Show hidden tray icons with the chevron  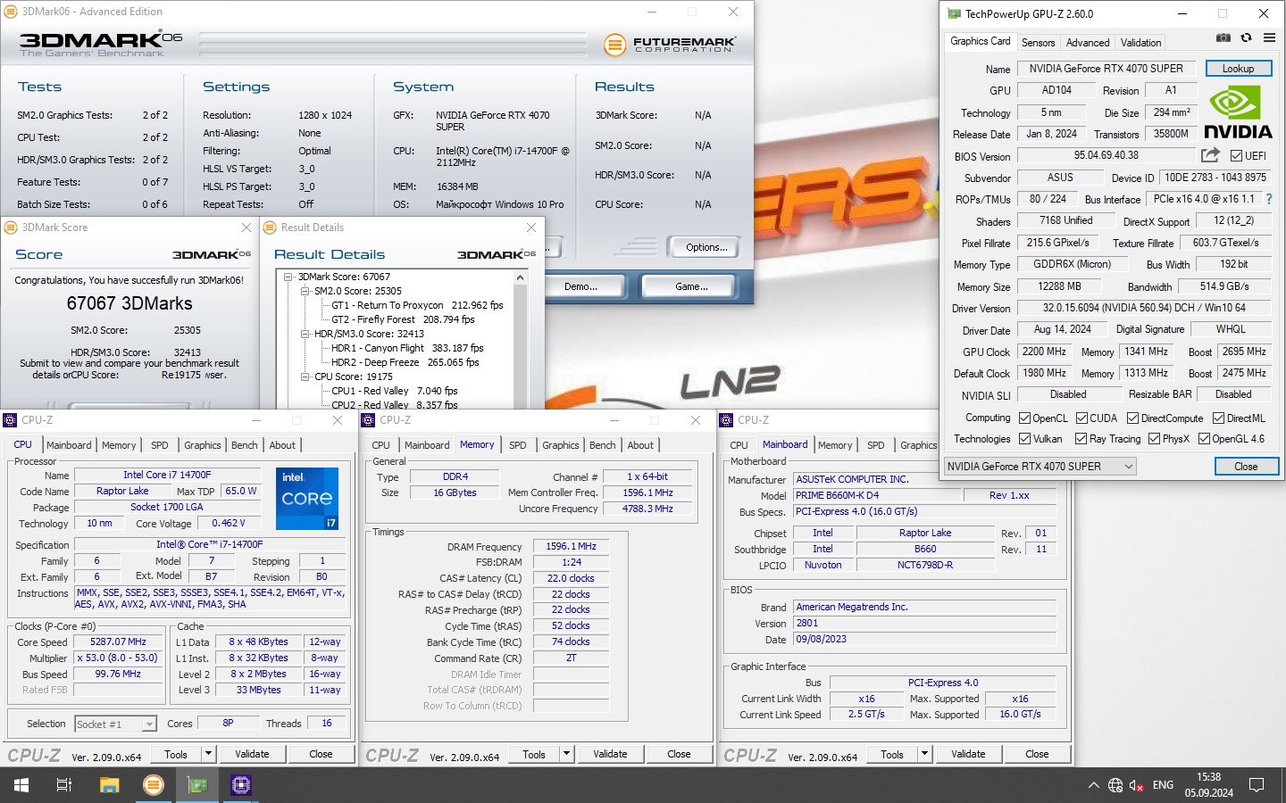click(1093, 785)
